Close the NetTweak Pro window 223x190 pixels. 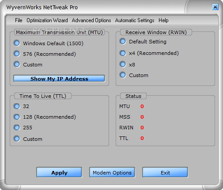215,7
